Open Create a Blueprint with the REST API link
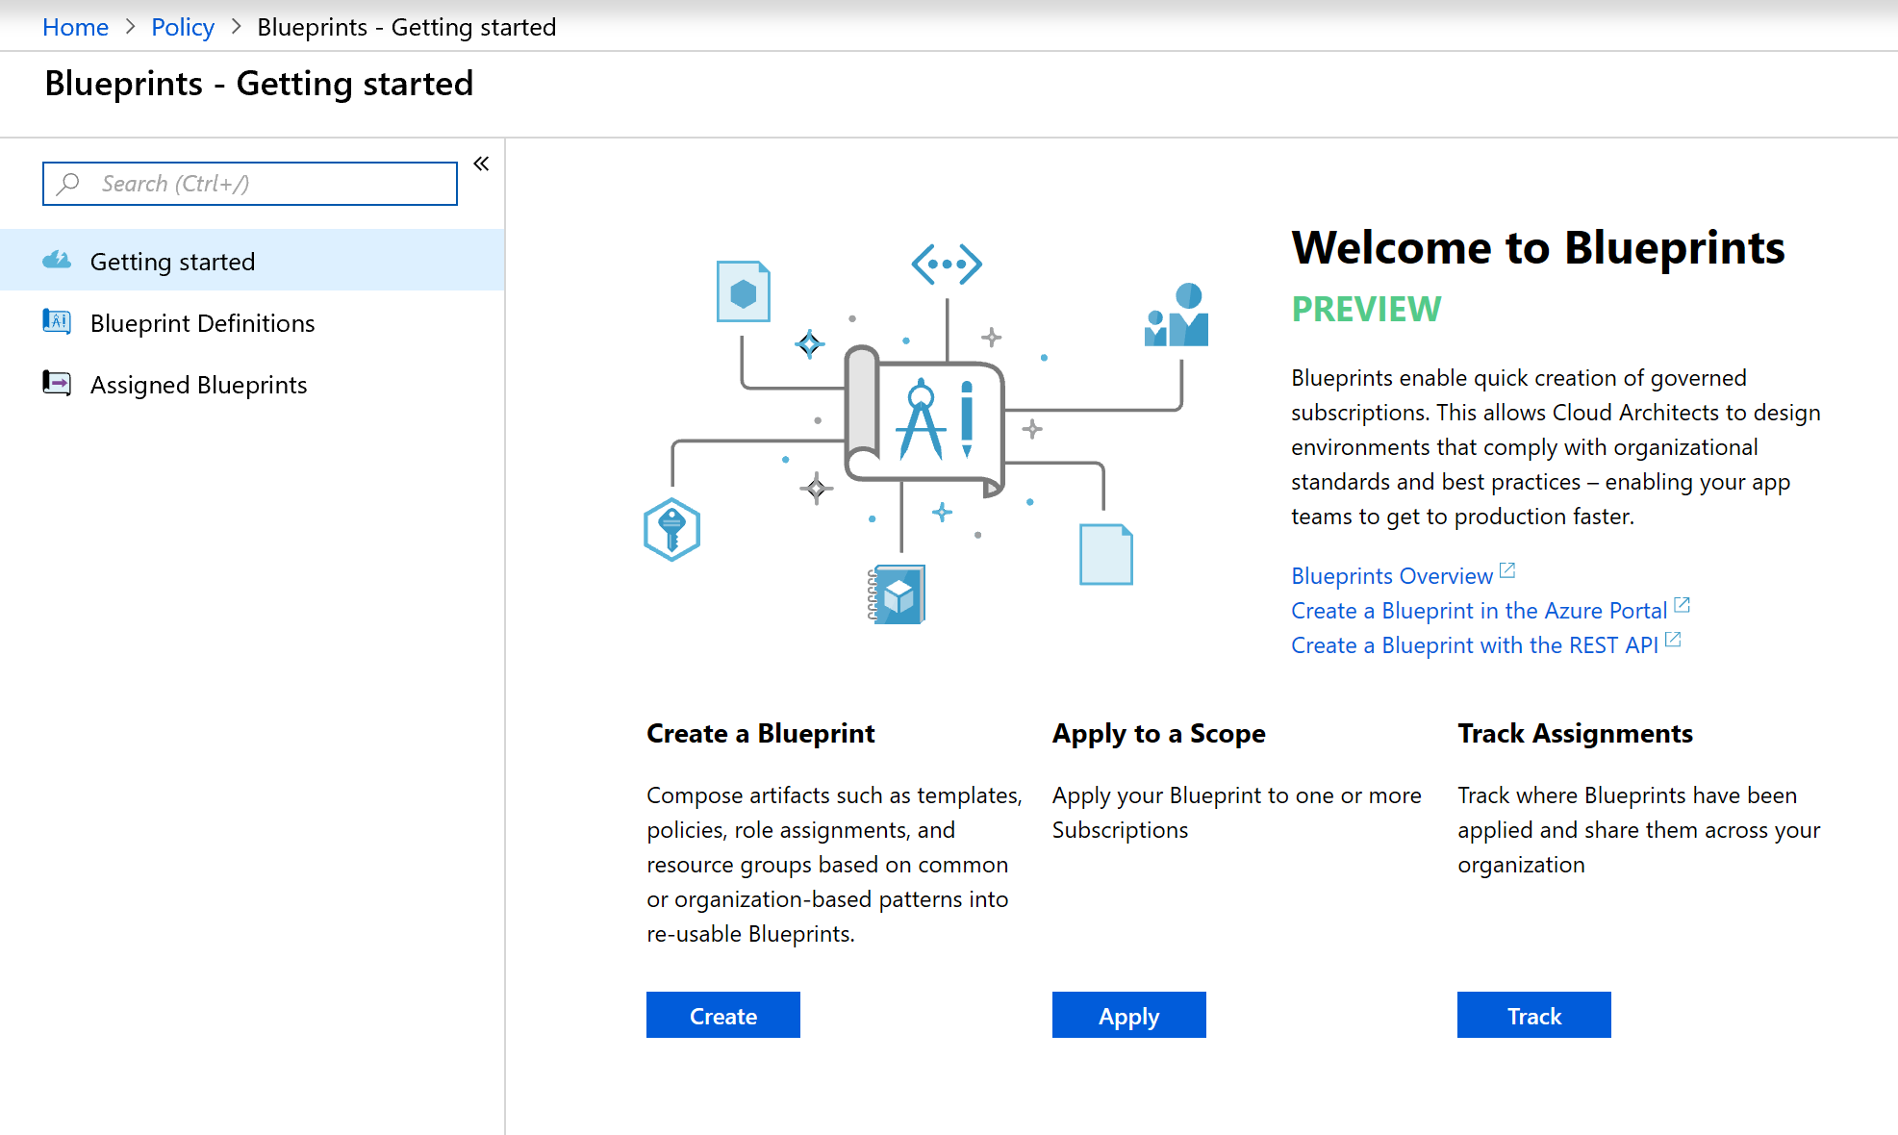Screen dimensions: 1898x1135 [1475, 644]
